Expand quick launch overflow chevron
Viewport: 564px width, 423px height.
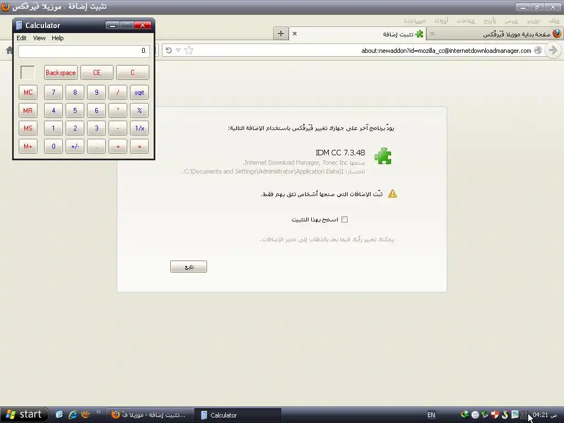pyautogui.click(x=98, y=412)
